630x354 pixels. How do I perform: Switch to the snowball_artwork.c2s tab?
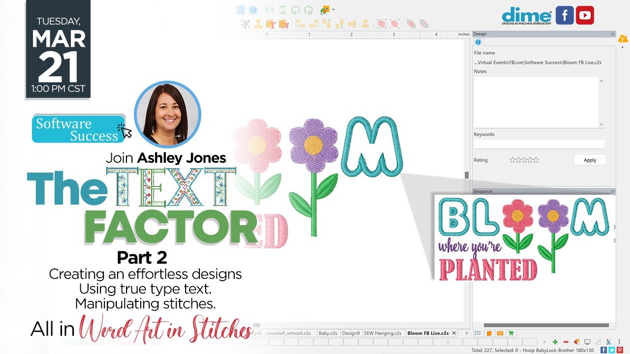(x=288, y=333)
